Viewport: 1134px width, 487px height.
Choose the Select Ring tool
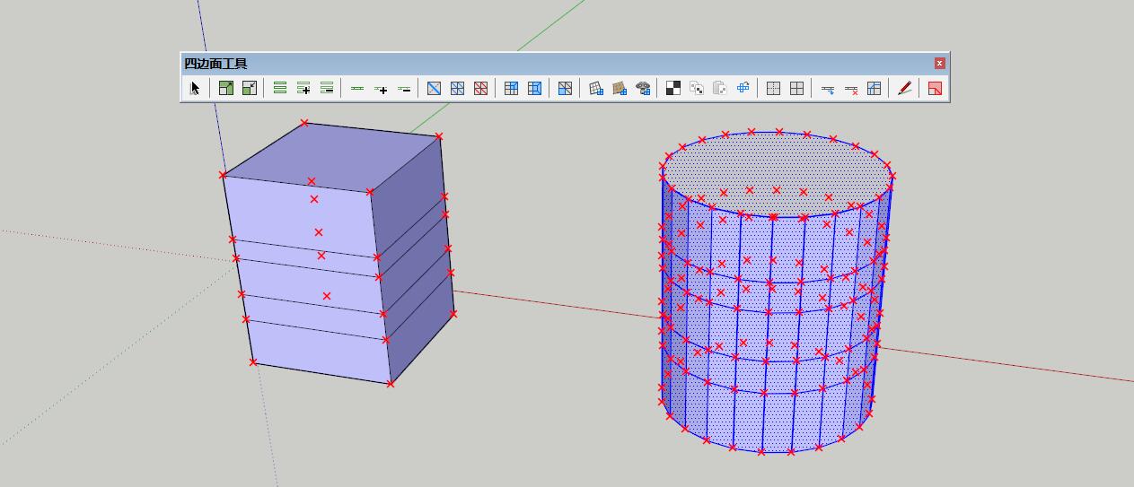280,88
